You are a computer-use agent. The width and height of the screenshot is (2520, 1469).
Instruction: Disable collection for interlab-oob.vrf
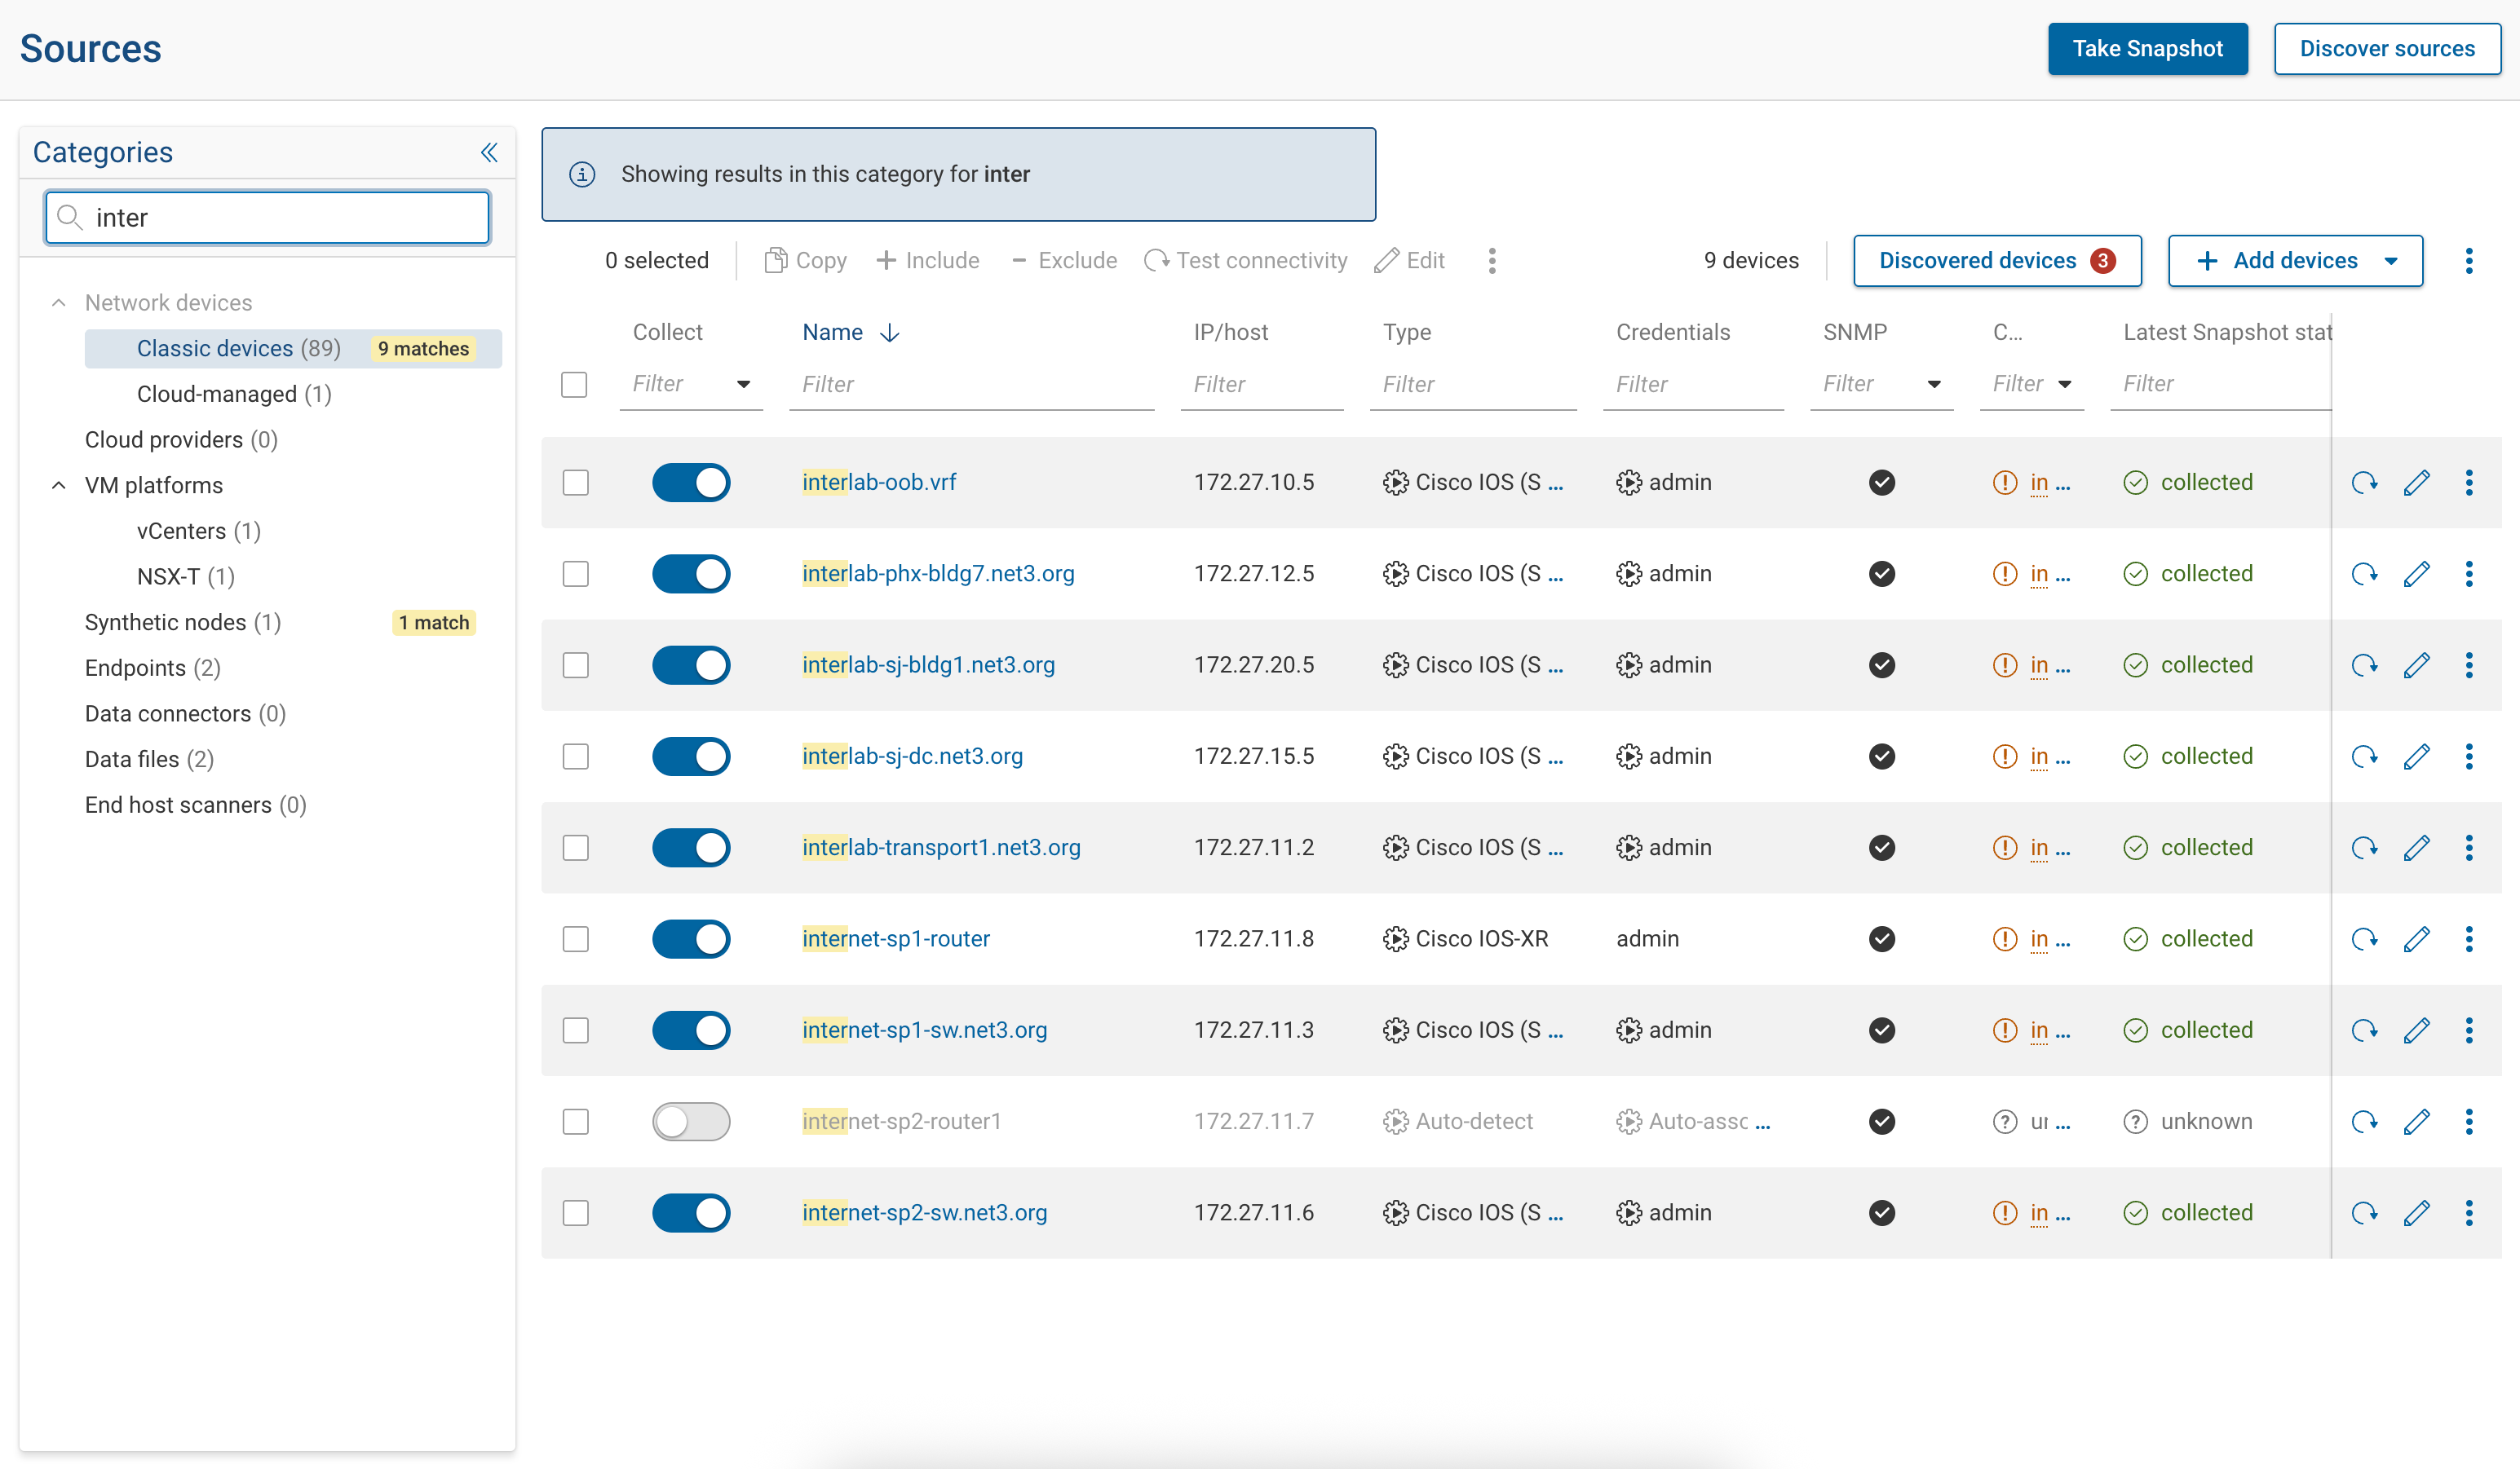click(x=691, y=483)
